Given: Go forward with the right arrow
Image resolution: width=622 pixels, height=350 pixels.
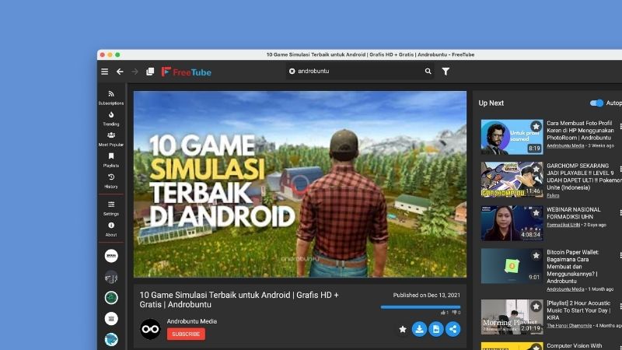Looking at the screenshot, I should [135, 72].
